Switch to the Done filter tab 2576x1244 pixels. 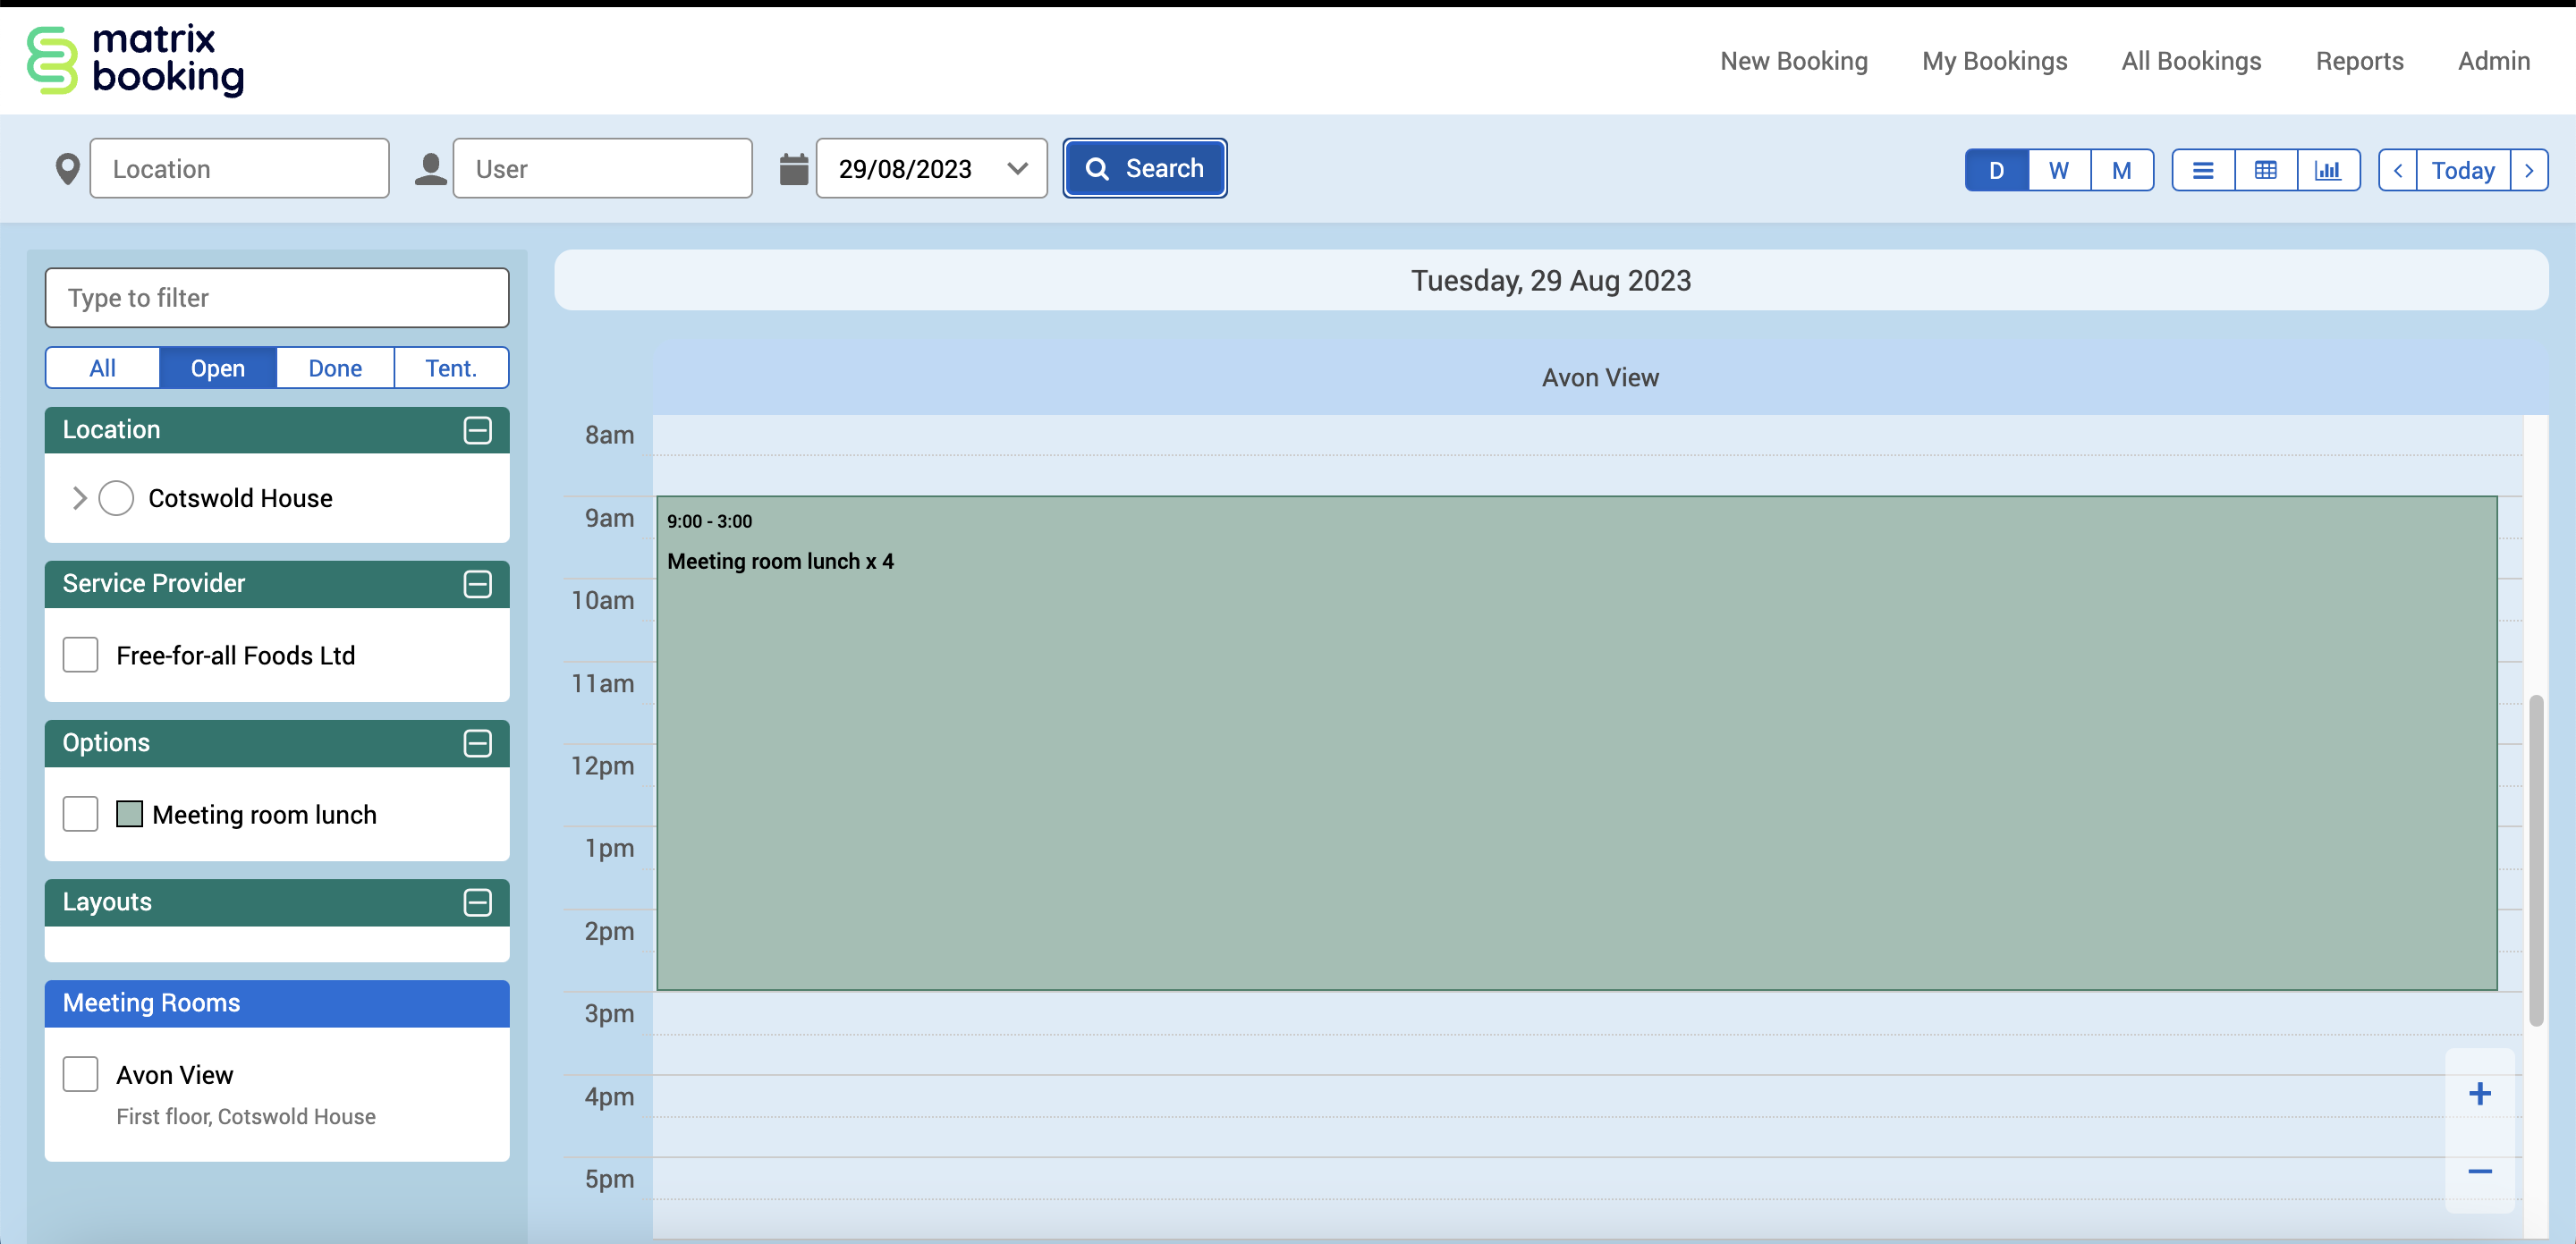point(335,368)
